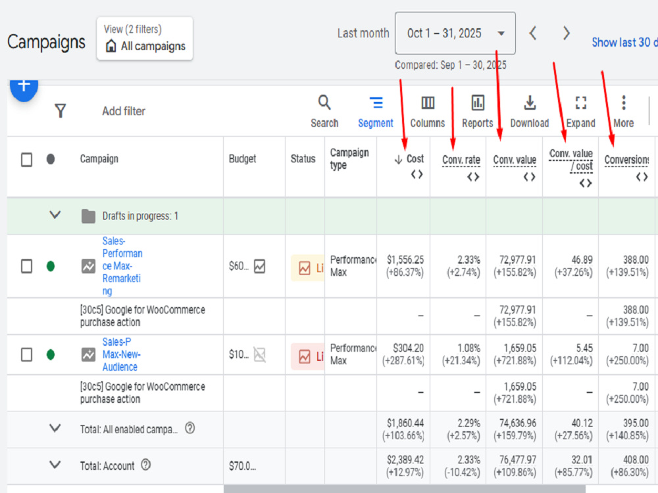658x493 pixels.
Task: Click the Budget column header
Action: pos(243,159)
